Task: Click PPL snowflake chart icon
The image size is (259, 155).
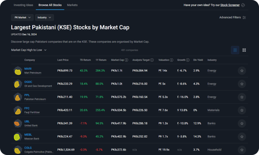Action: [x=18, y=97]
